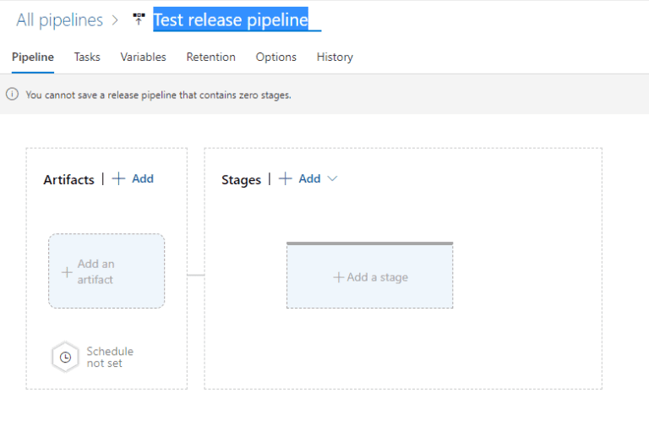The image size is (649, 437).
Task: Click the plus icon in the stage card
Action: coord(338,277)
